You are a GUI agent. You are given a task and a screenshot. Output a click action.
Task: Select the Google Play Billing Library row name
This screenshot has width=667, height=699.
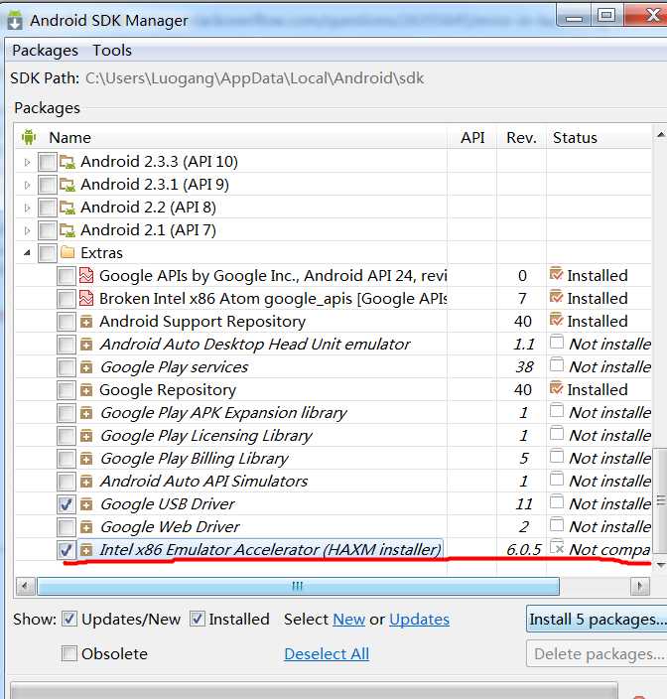(195, 459)
